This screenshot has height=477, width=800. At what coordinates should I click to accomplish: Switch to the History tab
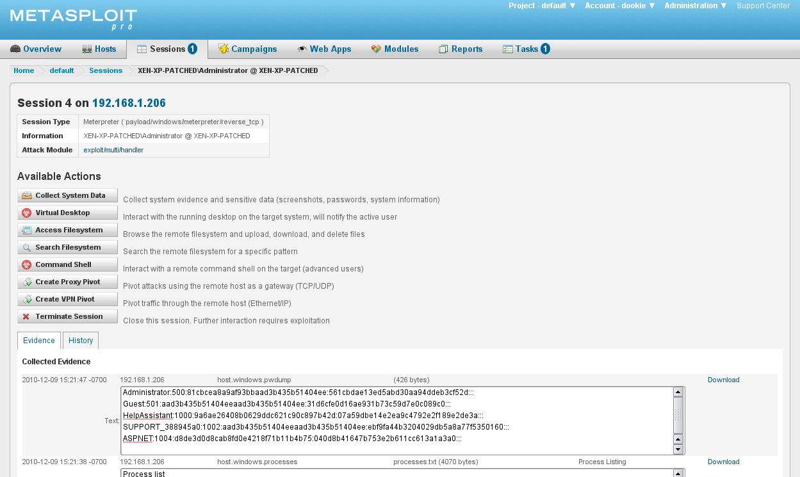point(80,340)
